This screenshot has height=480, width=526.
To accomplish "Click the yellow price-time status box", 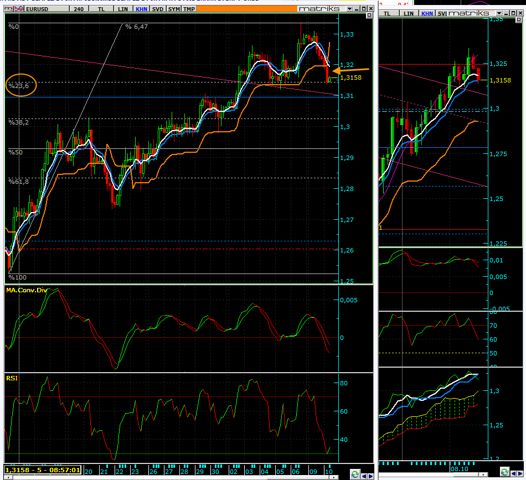I will tap(43, 470).
